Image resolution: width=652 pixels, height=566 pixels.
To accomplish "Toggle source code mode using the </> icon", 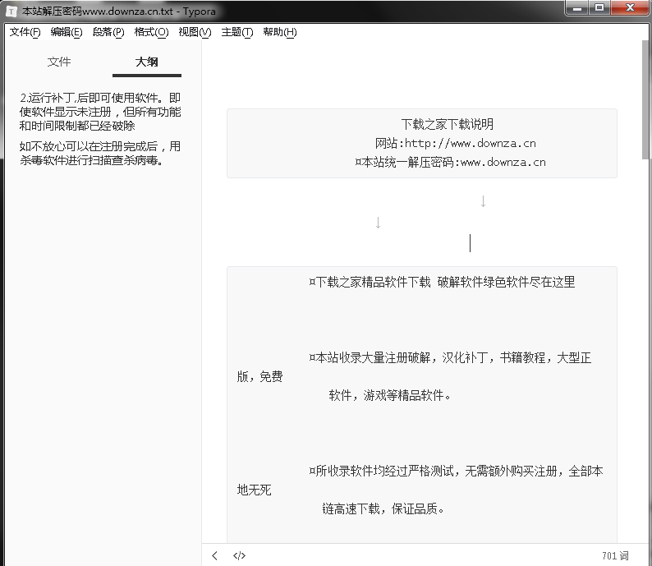I will point(239,555).
